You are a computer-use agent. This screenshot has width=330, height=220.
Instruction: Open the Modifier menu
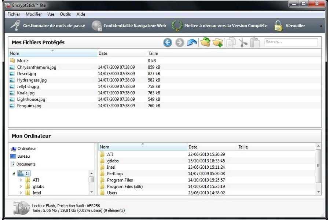34,14
